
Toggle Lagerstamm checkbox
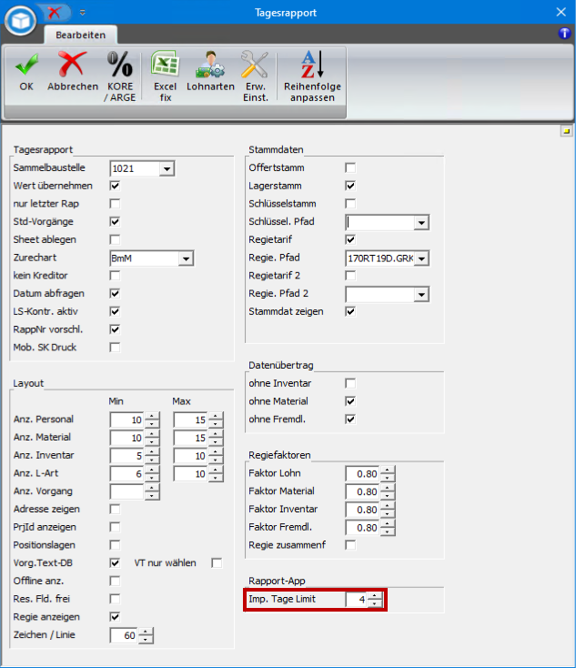point(350,186)
